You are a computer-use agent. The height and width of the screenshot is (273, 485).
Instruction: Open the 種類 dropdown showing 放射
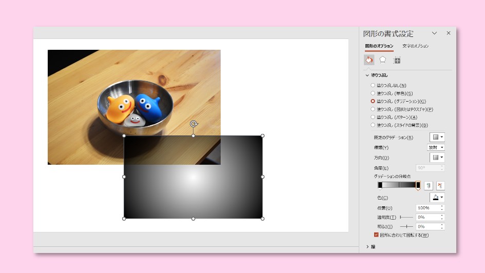[x=436, y=147]
